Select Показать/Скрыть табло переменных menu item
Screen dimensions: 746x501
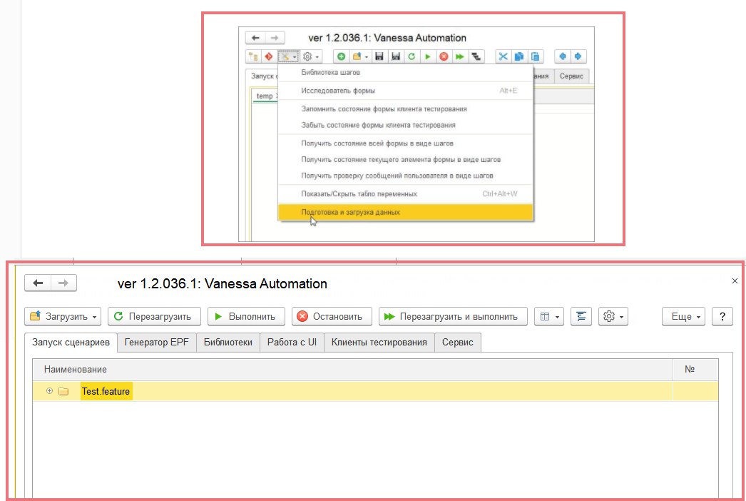click(x=405, y=194)
